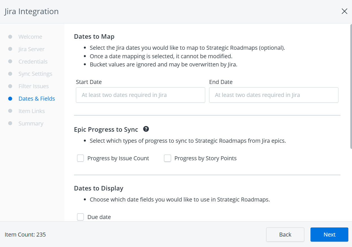The height and width of the screenshot is (247, 352).
Task: Click the blue Dates & Fields step indicator dot
Action: point(11,98)
